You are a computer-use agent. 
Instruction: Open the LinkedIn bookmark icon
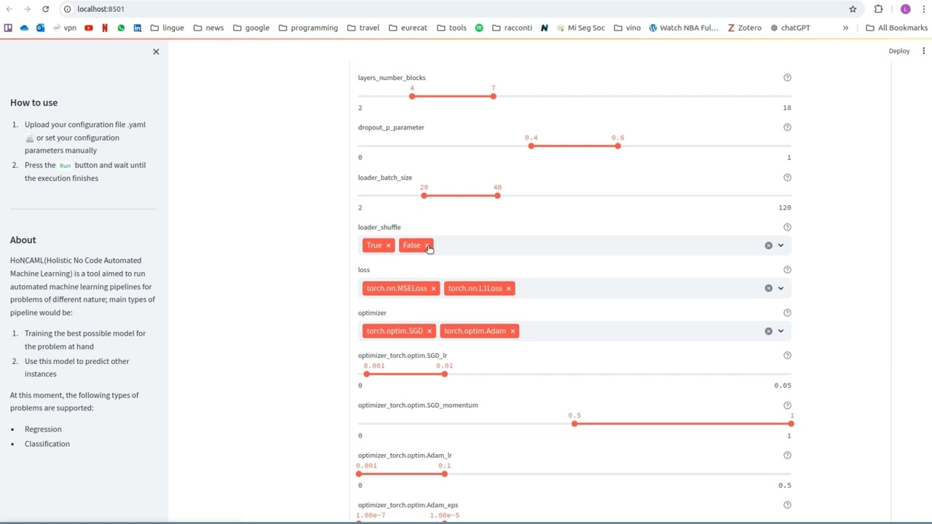coord(137,28)
